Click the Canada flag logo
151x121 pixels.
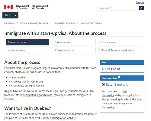tap(8, 7)
